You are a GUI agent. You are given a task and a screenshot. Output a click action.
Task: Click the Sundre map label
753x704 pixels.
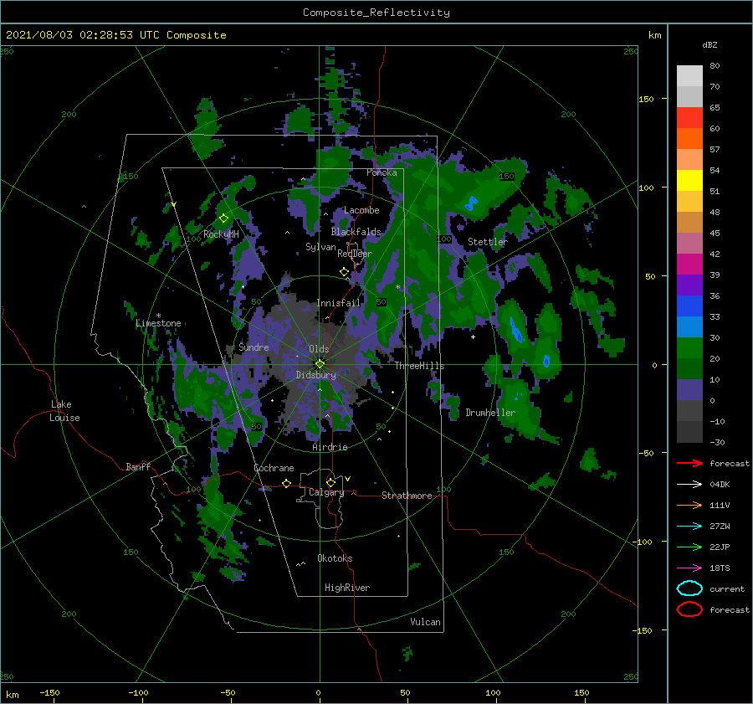pyautogui.click(x=254, y=347)
